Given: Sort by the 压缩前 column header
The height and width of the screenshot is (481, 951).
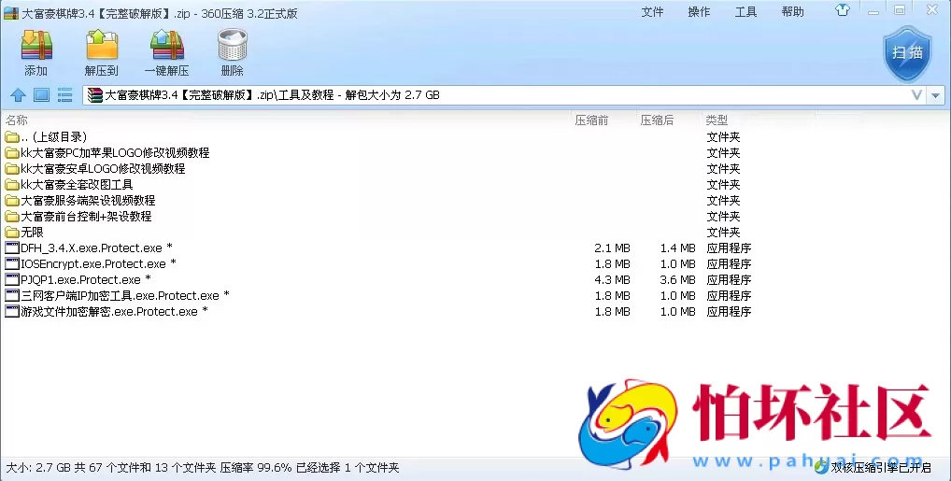Looking at the screenshot, I should tap(591, 120).
